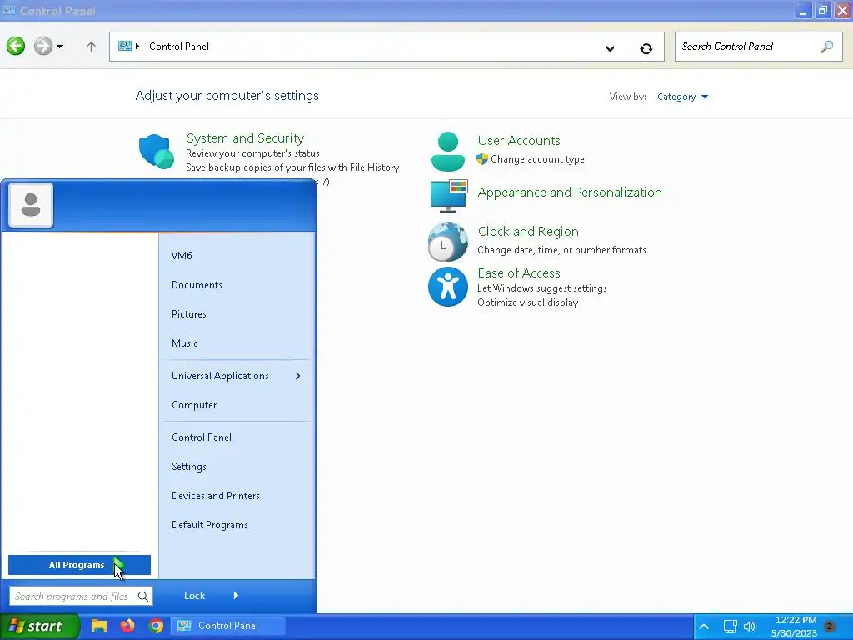Open Optimize visual display
Screen dimensions: 853x640
[527, 302]
